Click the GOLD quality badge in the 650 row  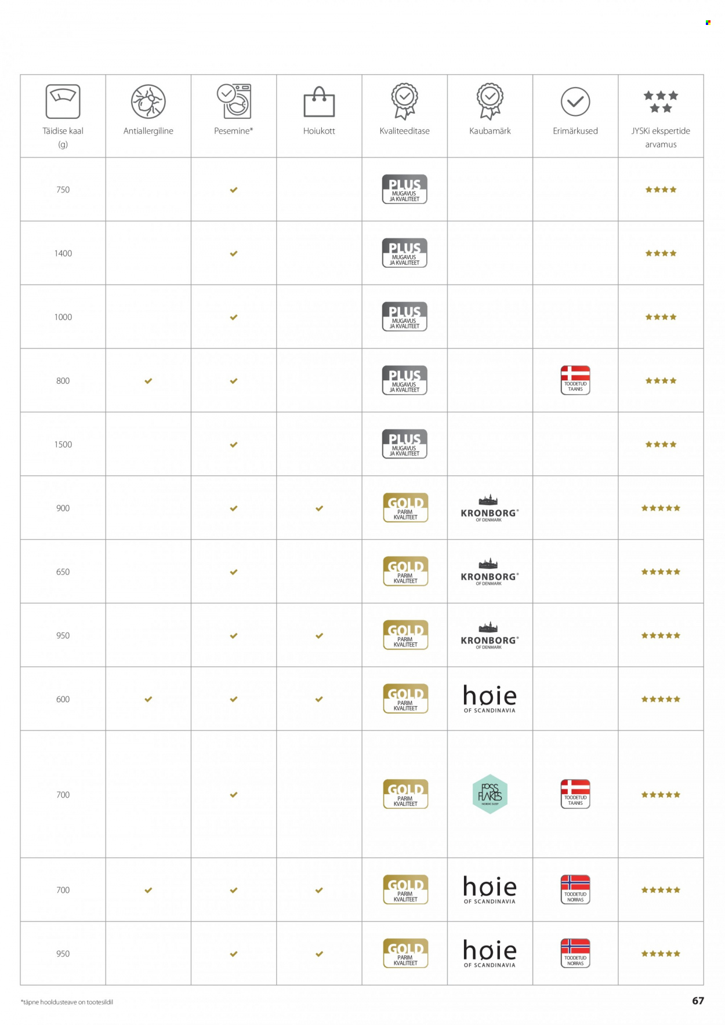[405, 571]
